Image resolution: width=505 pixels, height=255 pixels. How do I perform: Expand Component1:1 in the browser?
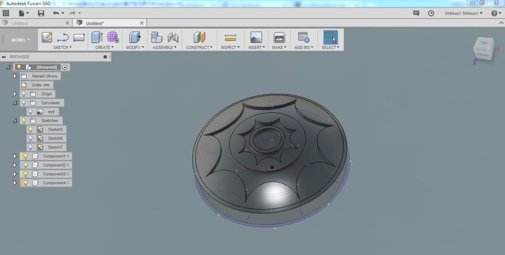pyautogui.click(x=14, y=156)
